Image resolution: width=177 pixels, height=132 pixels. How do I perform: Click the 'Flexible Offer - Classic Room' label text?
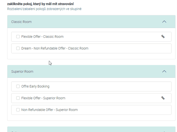(x=42, y=37)
